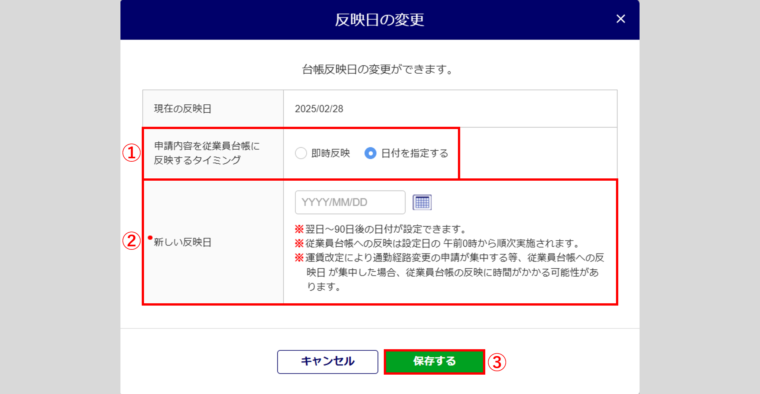
Task: Close the 反映日の変更 dialog with X
Action: (621, 19)
